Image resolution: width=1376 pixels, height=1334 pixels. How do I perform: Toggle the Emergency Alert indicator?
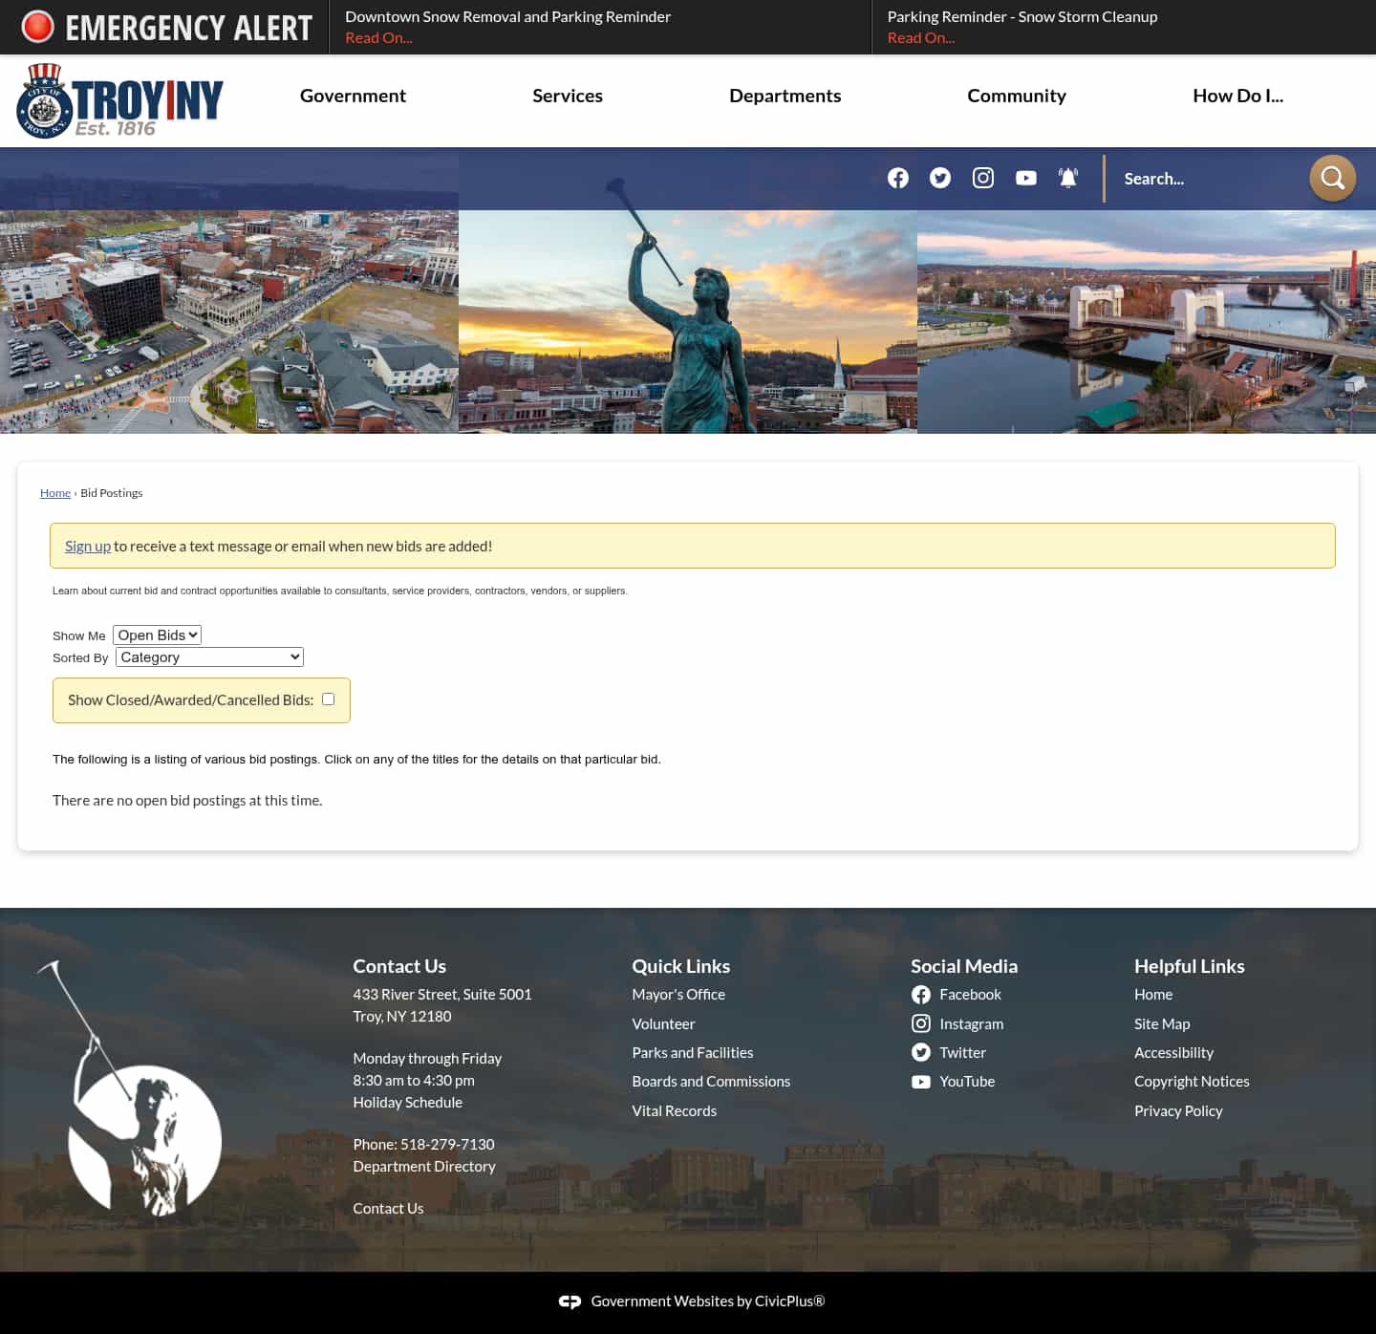[x=37, y=27]
